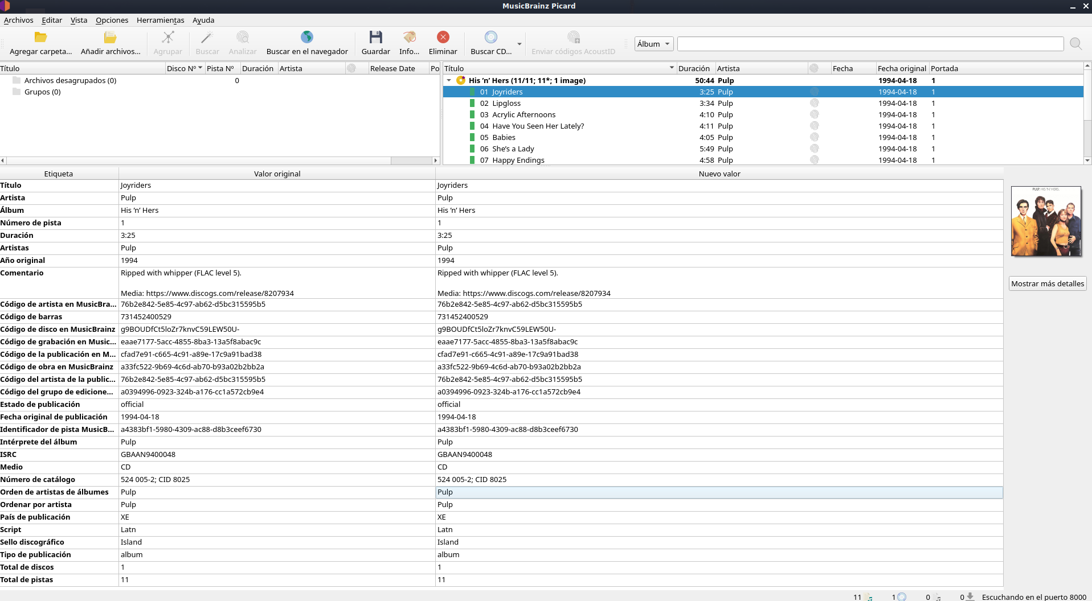Click the Número de catálogo new value cell
1092x601 pixels.
[x=719, y=480]
